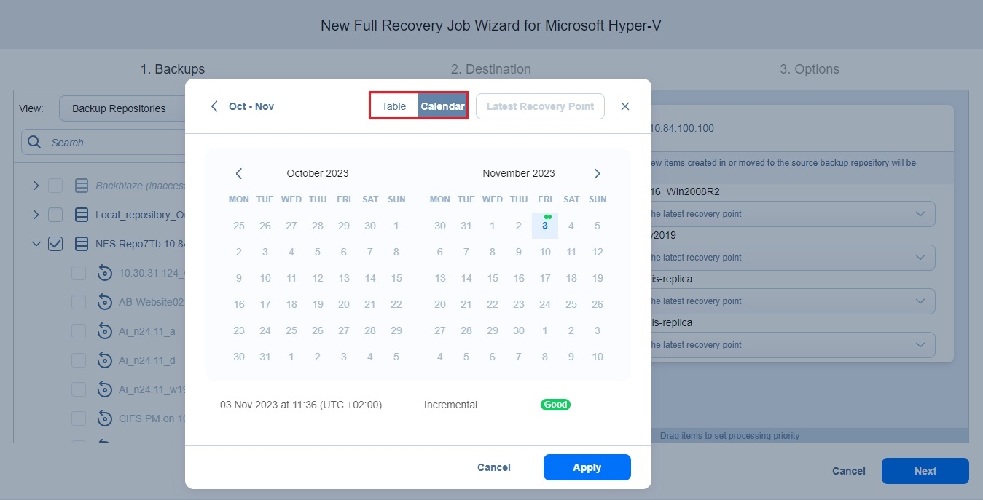The height and width of the screenshot is (500, 983).
Task: Click the NFS Repo7Tb repository icon
Action: coord(81,244)
